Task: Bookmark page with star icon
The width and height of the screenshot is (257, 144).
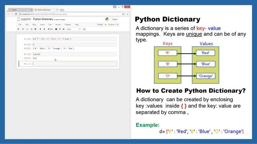Action: 123,14
